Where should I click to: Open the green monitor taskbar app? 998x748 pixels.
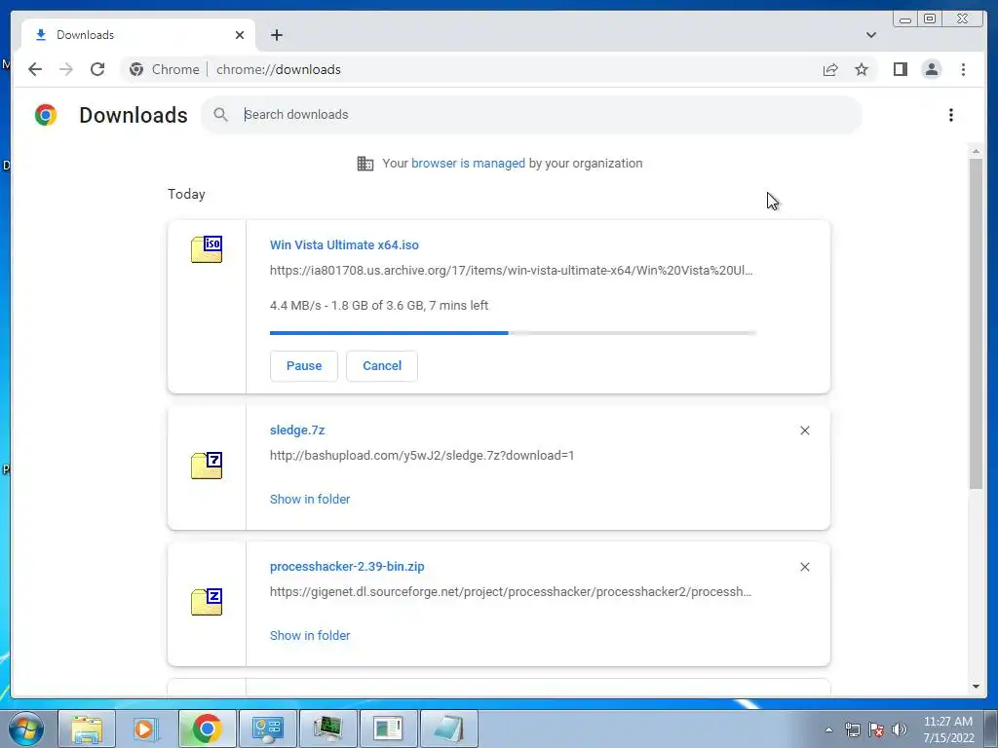coord(327,729)
